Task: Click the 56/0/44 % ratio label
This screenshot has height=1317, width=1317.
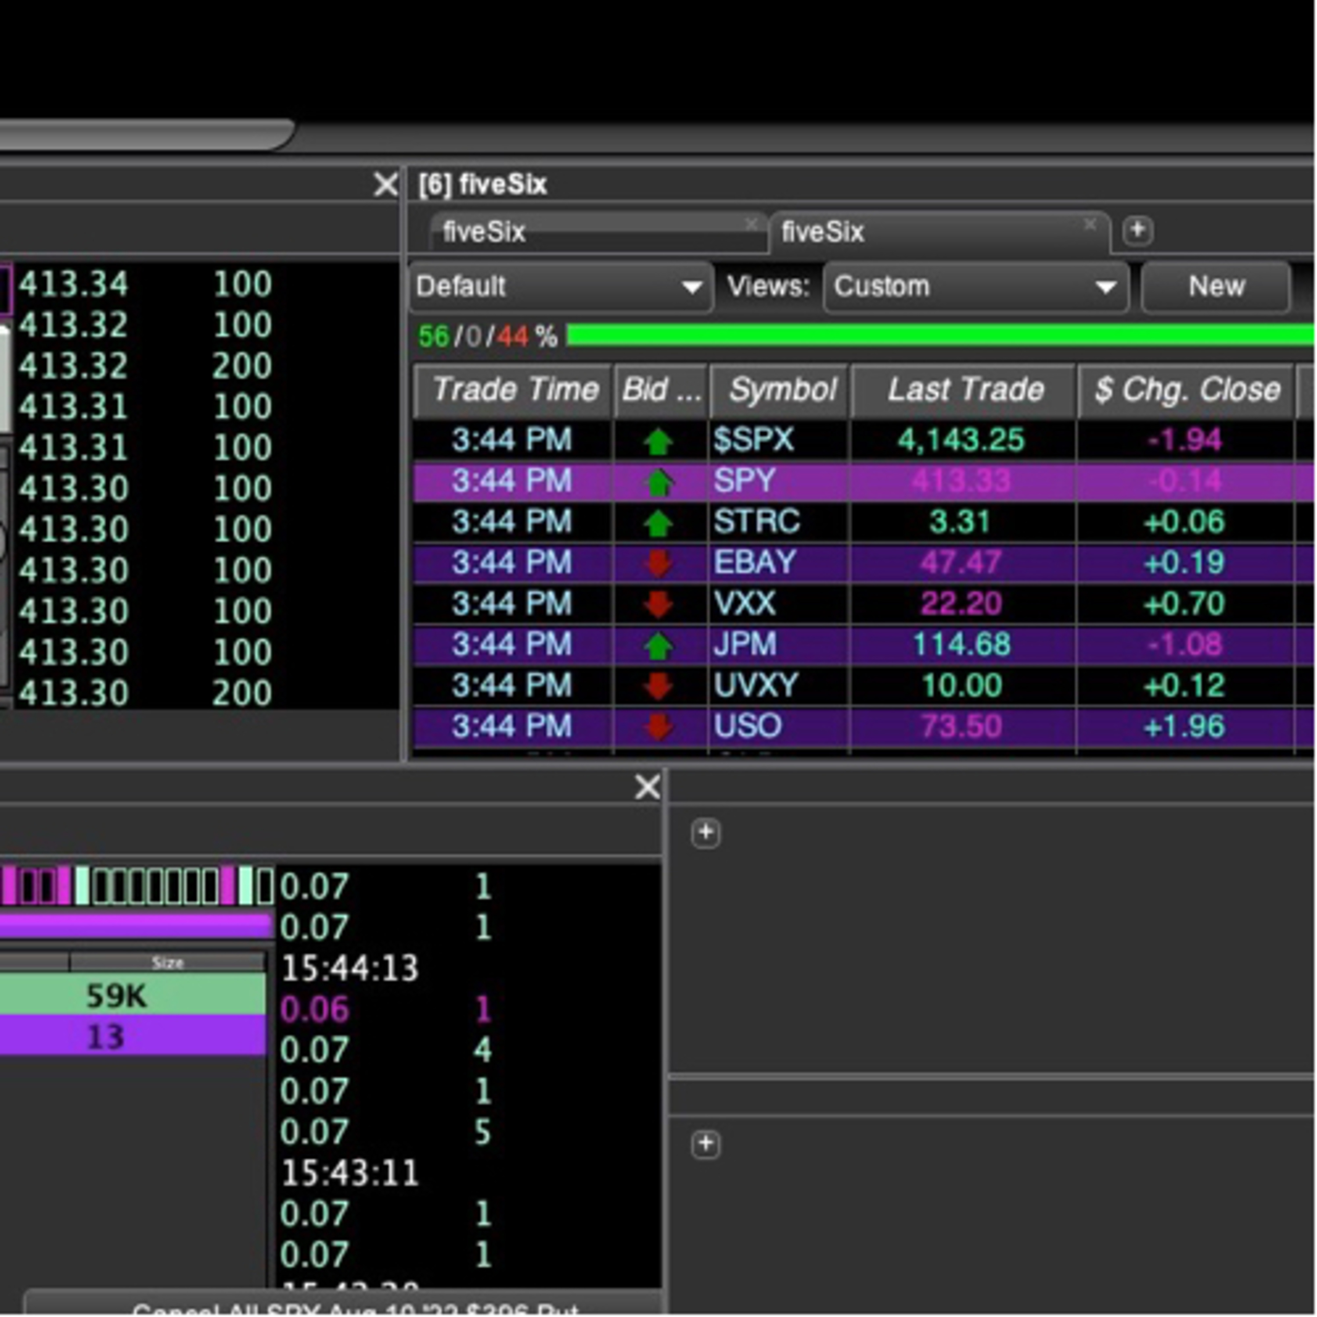Action: pos(487,337)
